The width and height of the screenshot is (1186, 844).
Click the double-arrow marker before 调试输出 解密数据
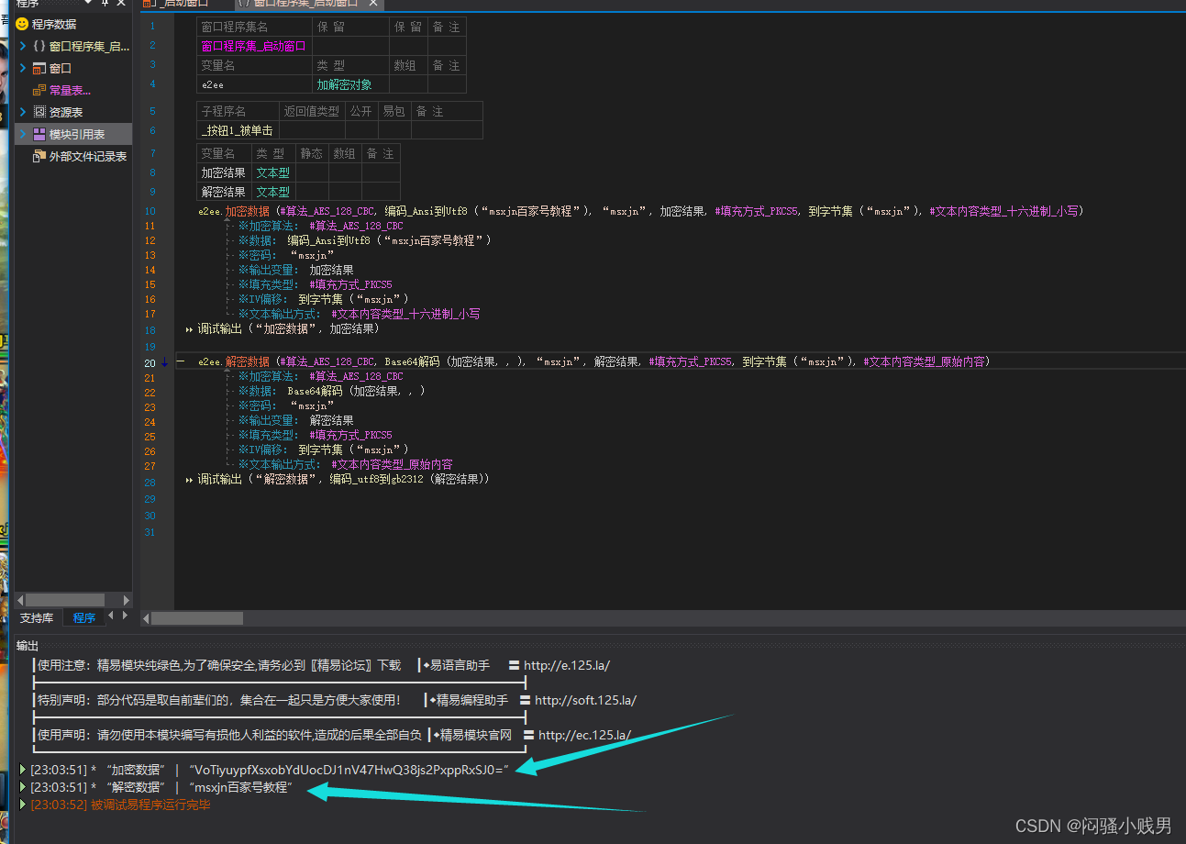tap(190, 479)
